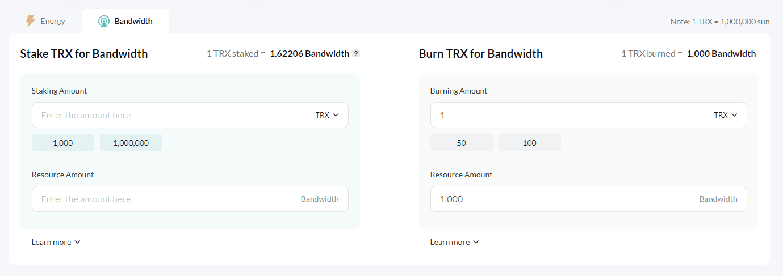Open TRX unit dropdown in Staking Amount
Image resolution: width=783 pixels, height=276 pixels.
[x=327, y=115]
